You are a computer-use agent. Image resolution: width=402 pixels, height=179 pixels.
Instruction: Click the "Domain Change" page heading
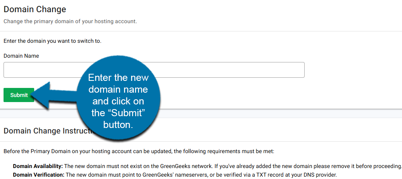(35, 9)
